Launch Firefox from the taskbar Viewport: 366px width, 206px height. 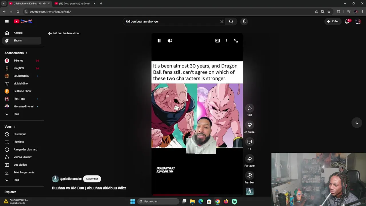coord(226,201)
